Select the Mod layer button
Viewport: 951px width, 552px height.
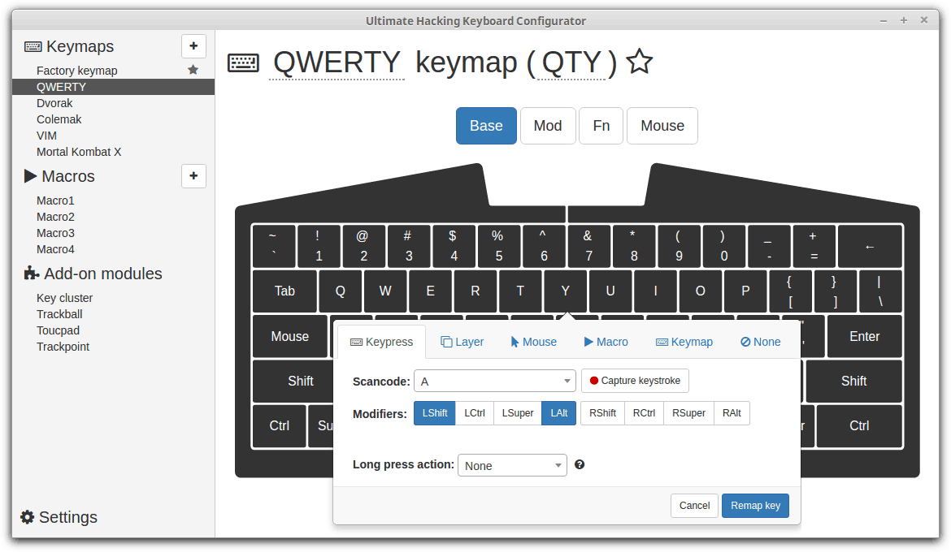pos(548,126)
